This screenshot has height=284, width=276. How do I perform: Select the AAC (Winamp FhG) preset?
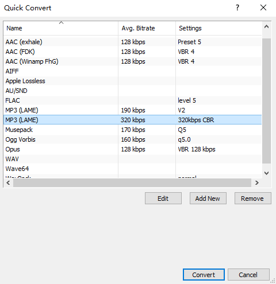[x=132, y=61]
